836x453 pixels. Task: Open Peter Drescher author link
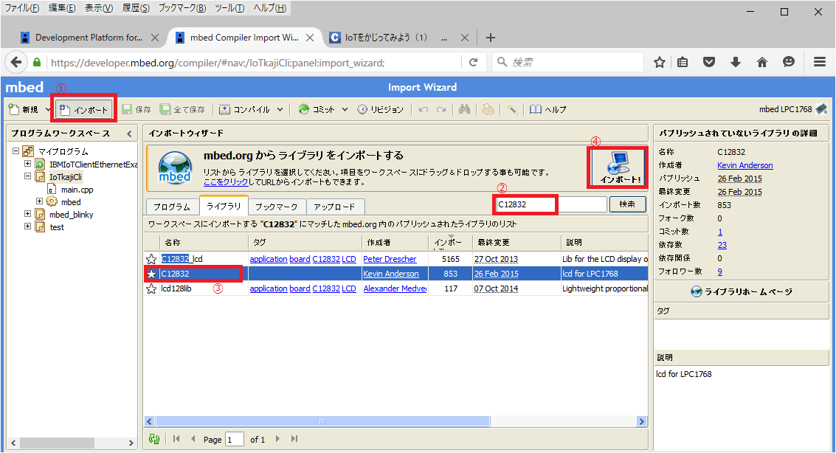390,259
